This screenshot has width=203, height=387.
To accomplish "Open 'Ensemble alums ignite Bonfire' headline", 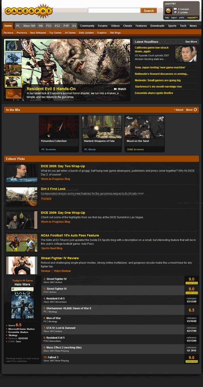I will [x=154, y=93].
